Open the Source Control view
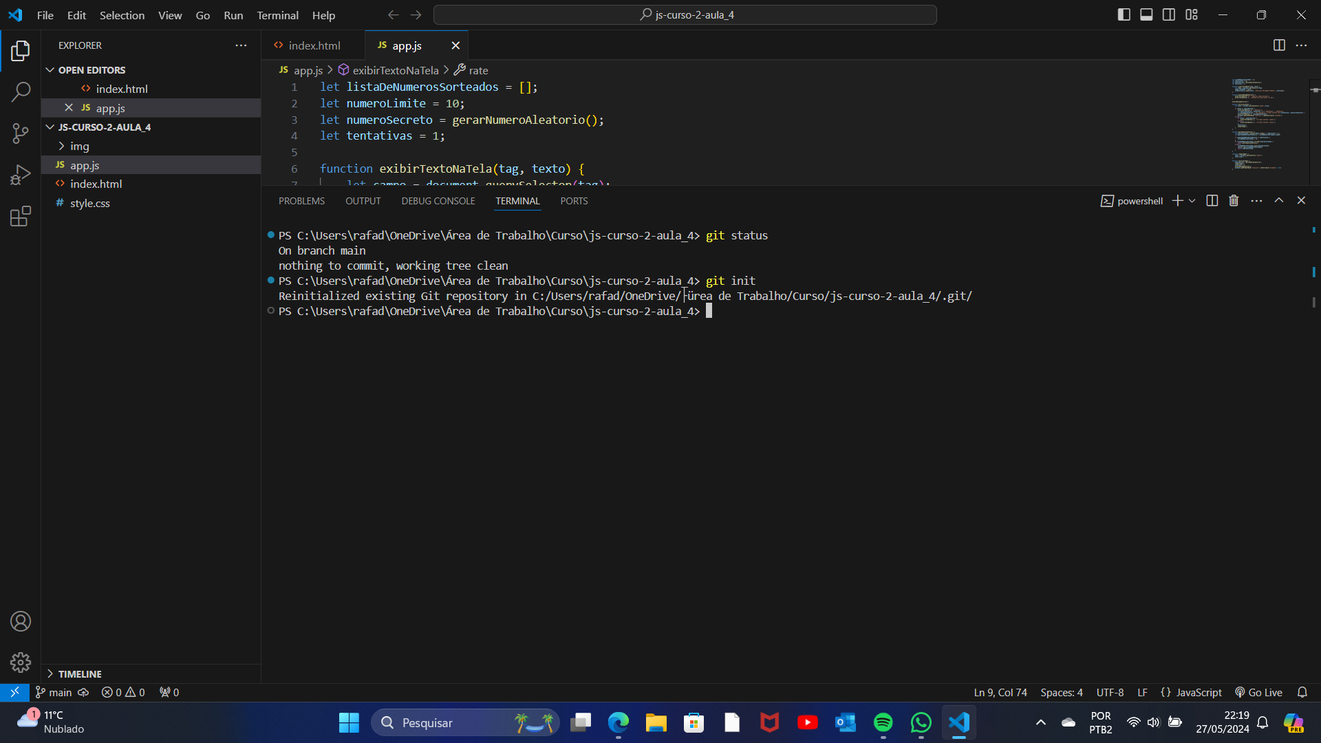The image size is (1321, 743). tap(21, 133)
